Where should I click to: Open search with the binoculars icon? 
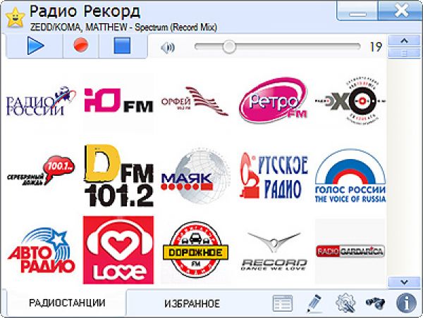click(x=376, y=303)
